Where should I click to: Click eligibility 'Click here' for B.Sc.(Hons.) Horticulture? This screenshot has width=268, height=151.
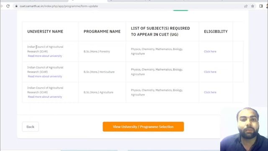tap(210, 72)
